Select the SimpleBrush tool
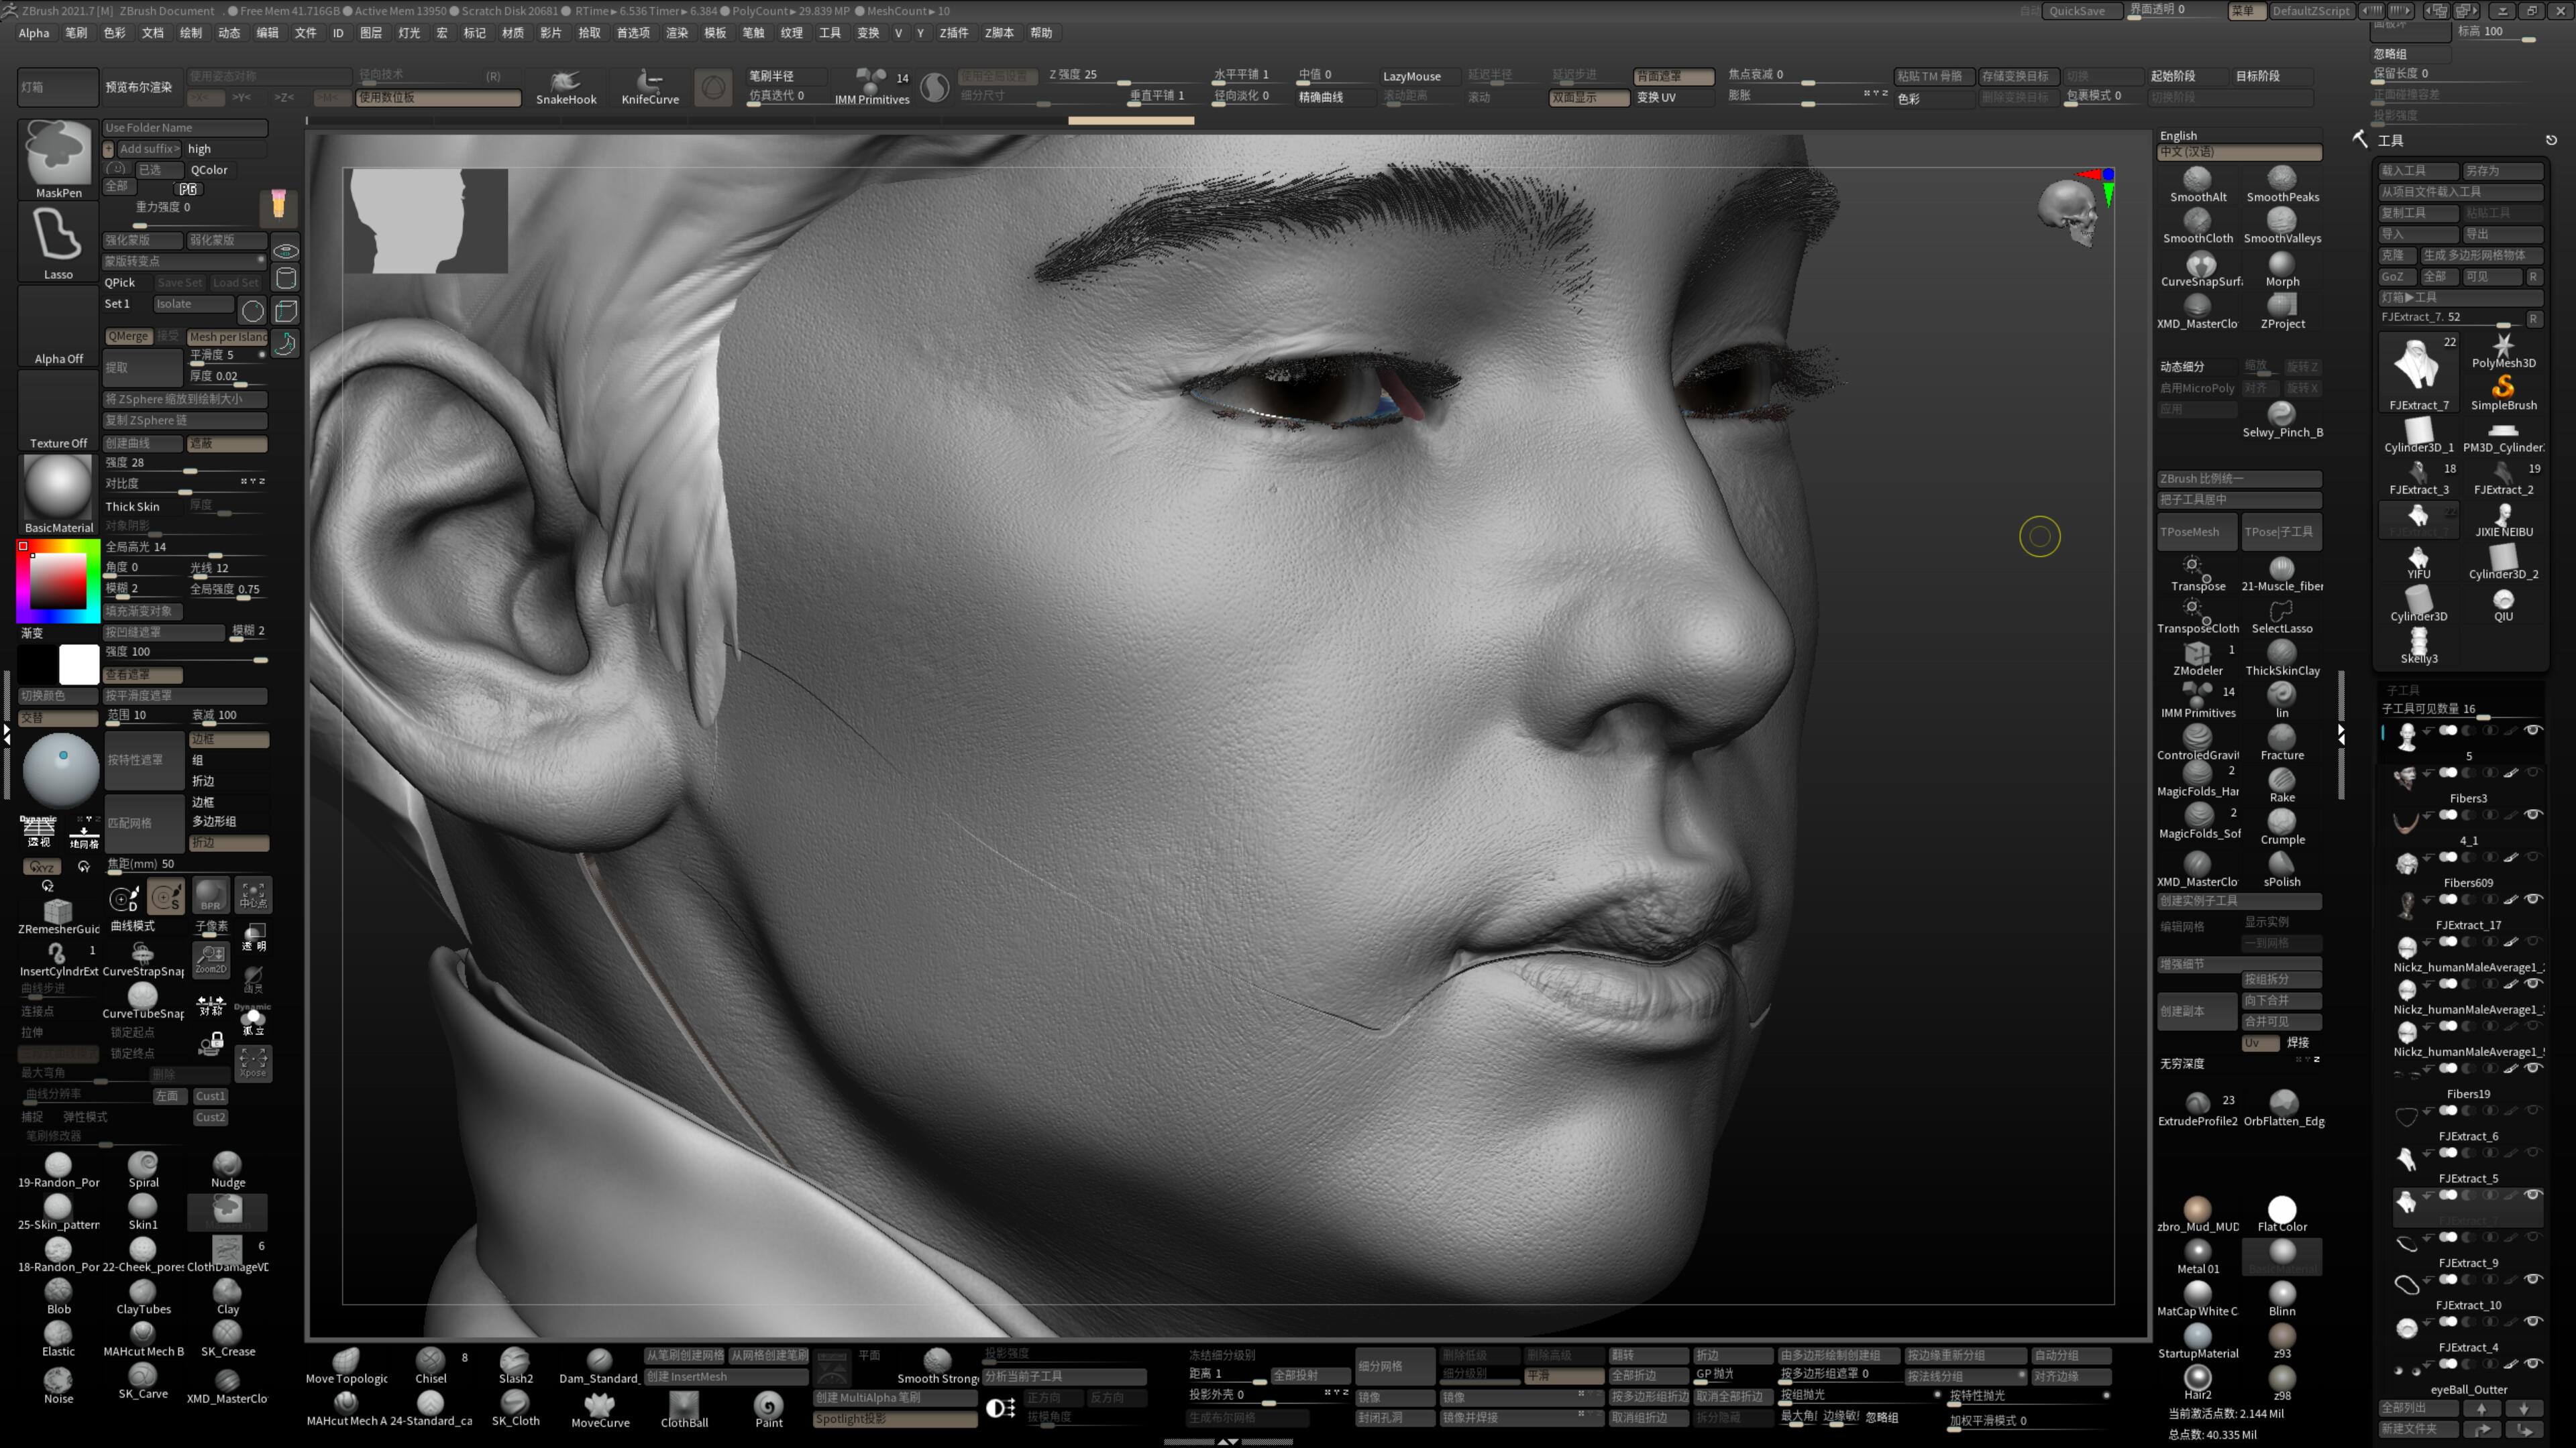This screenshot has height=1448, width=2576. click(x=2503, y=393)
